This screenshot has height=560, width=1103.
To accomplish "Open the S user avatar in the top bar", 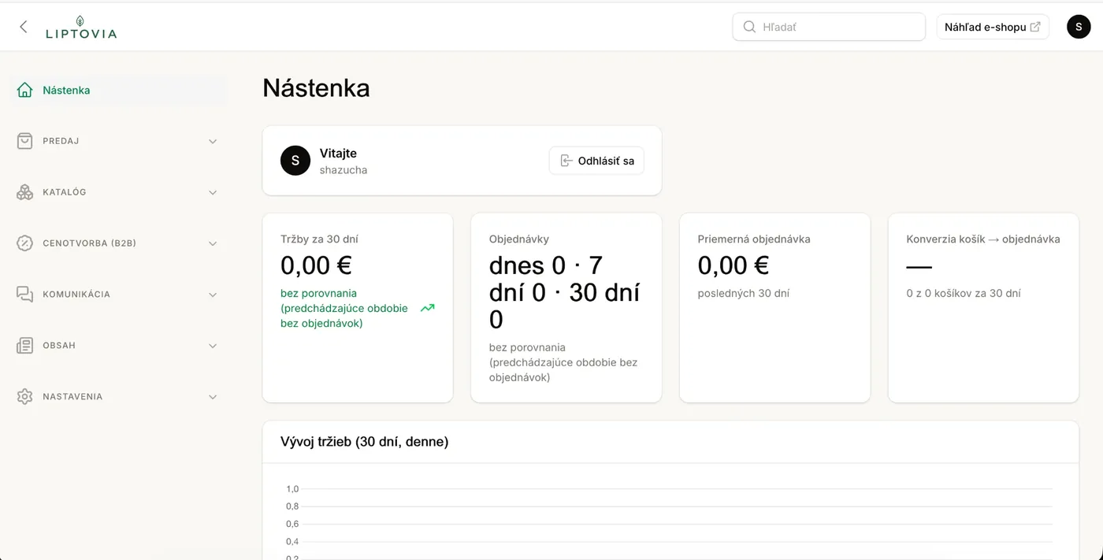I will tap(1079, 27).
